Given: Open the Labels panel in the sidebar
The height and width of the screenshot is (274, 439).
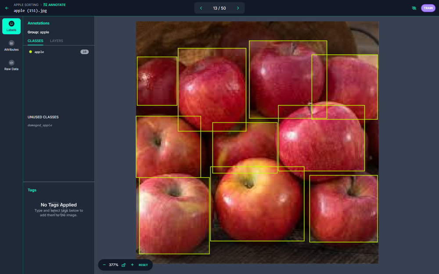Looking at the screenshot, I should coord(11,26).
